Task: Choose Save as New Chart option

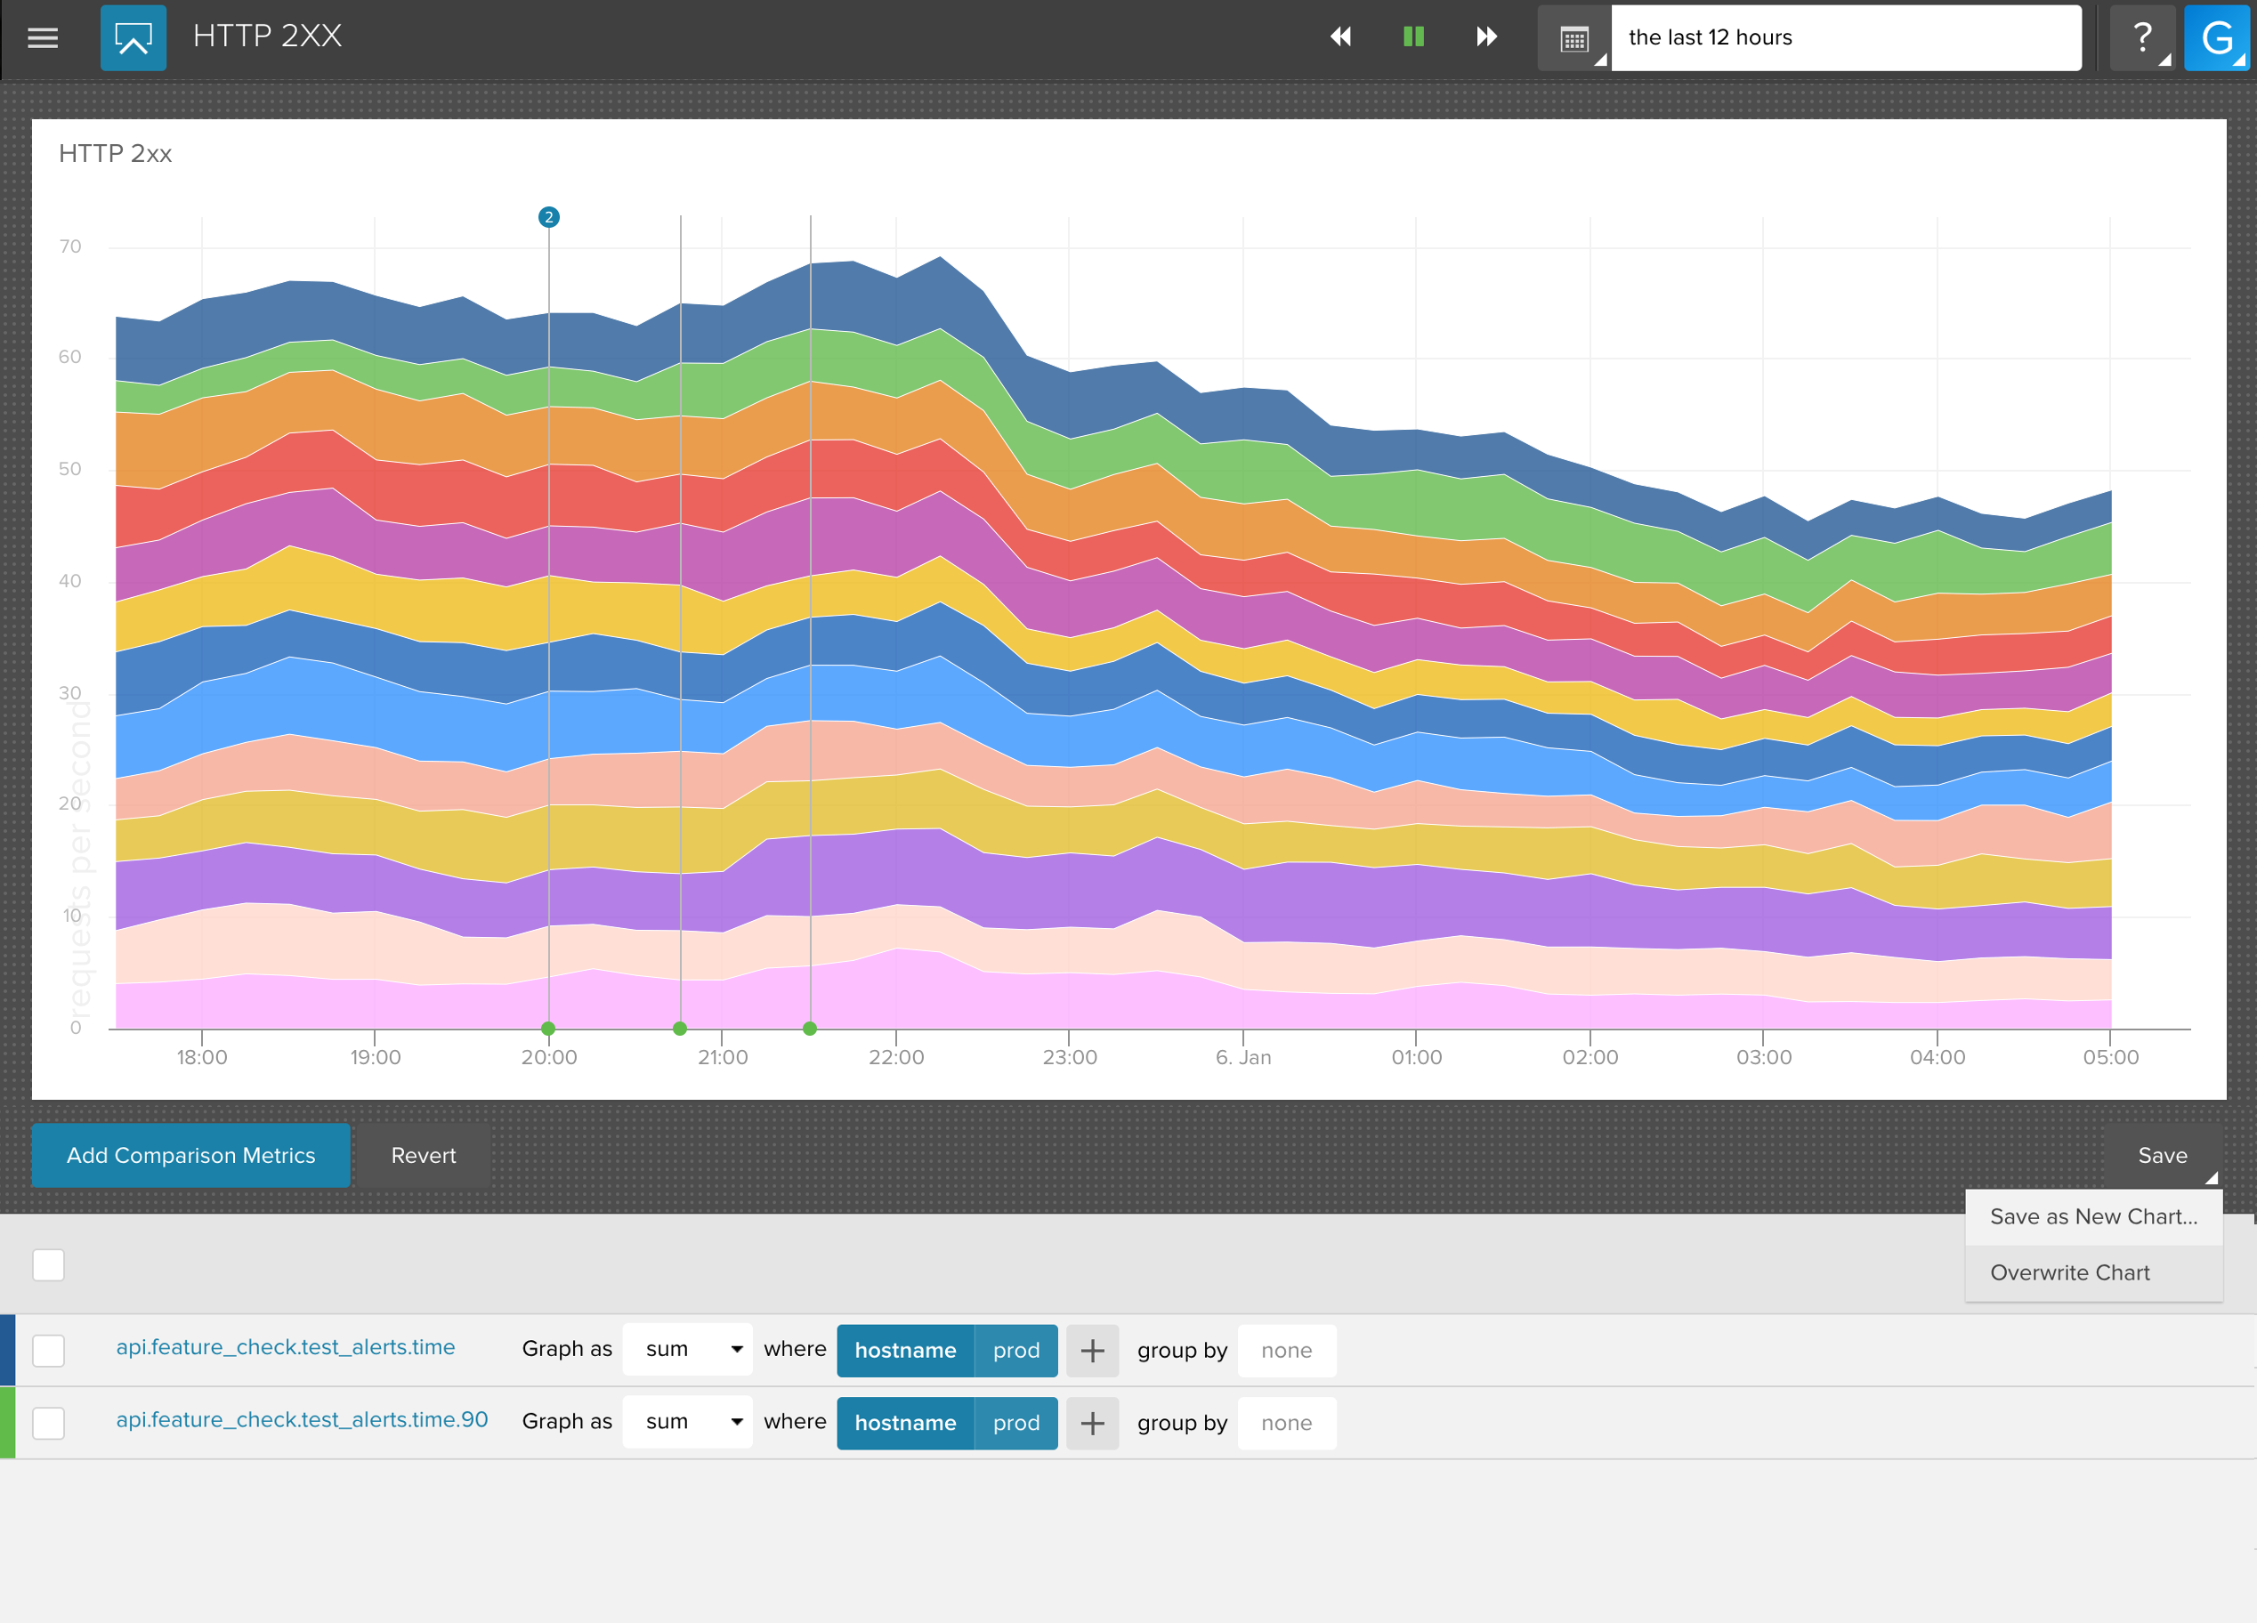Action: click(2094, 1216)
